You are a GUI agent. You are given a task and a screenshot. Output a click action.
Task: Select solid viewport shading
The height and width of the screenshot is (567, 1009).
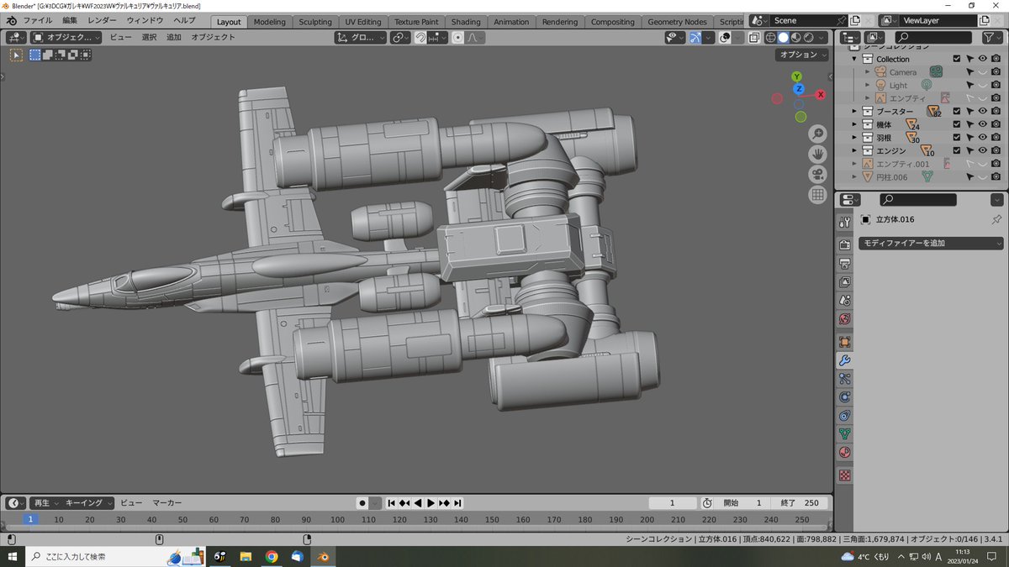[x=784, y=38]
